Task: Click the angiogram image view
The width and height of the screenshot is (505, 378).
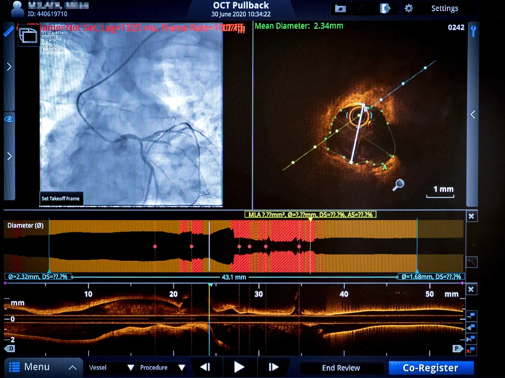Action: coord(131,114)
